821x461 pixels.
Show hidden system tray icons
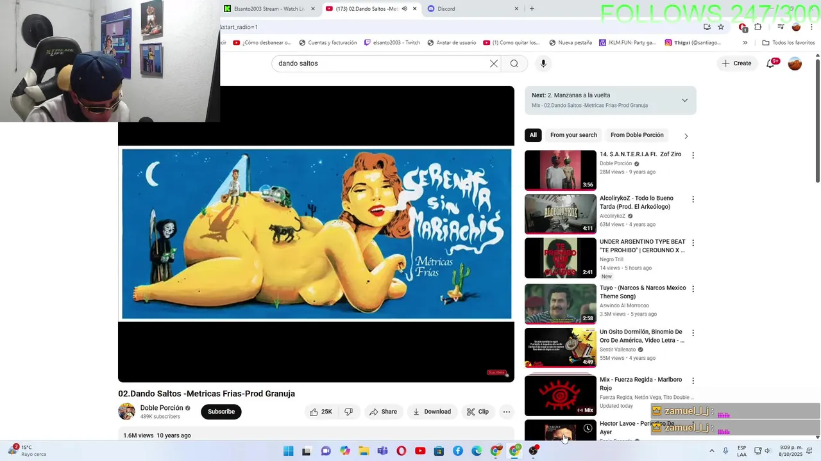(711, 451)
